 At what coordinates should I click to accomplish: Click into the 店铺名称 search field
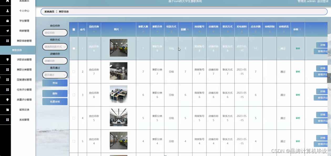click(55, 61)
